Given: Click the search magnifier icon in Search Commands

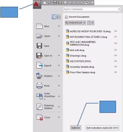Looking at the screenshot, I should click(119, 9).
